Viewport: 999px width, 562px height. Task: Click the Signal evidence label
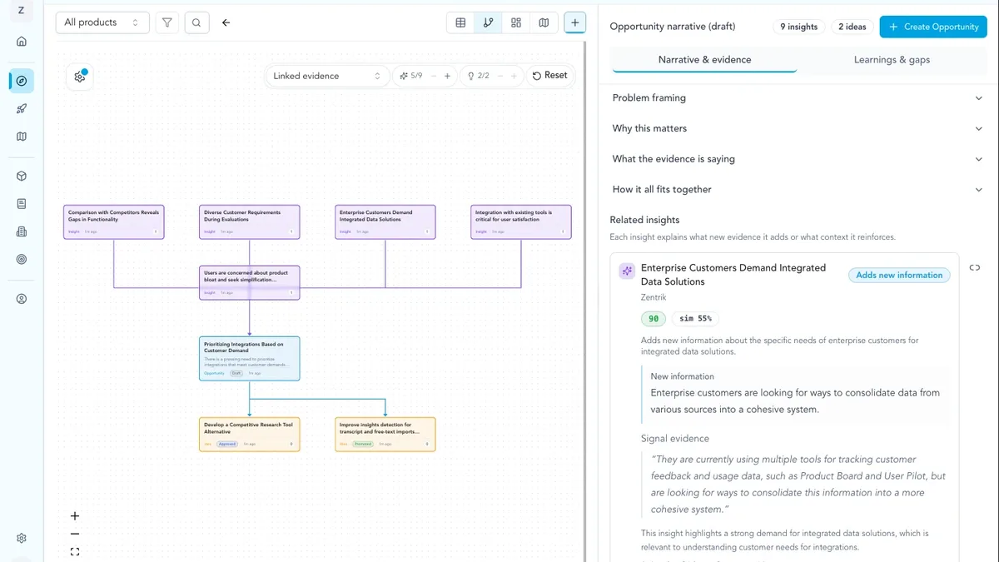coord(675,439)
